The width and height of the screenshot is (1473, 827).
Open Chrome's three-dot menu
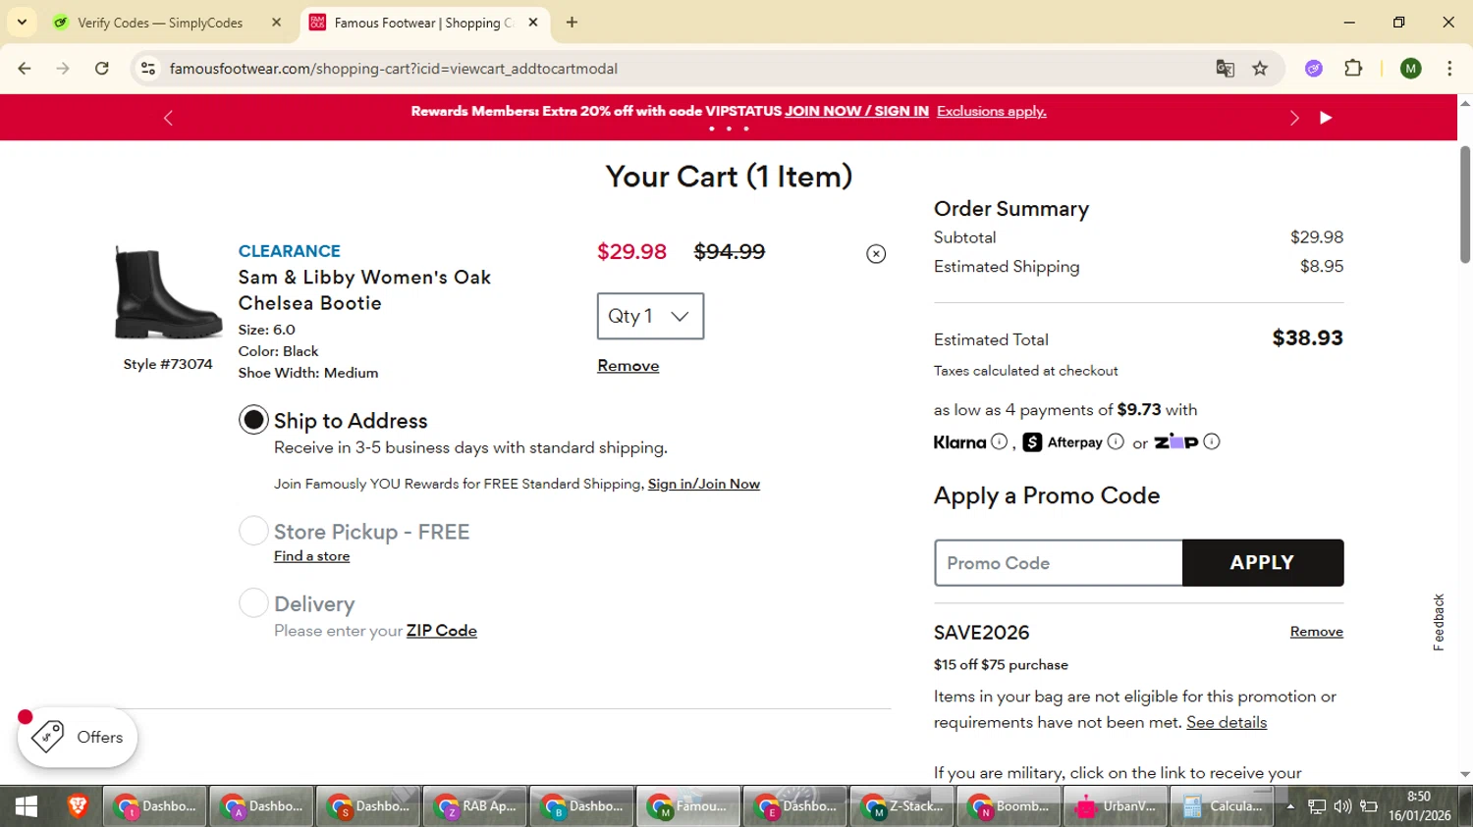pos(1449,69)
